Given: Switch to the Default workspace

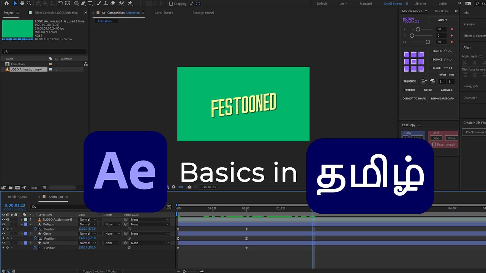Looking at the screenshot, I should (x=322, y=4).
